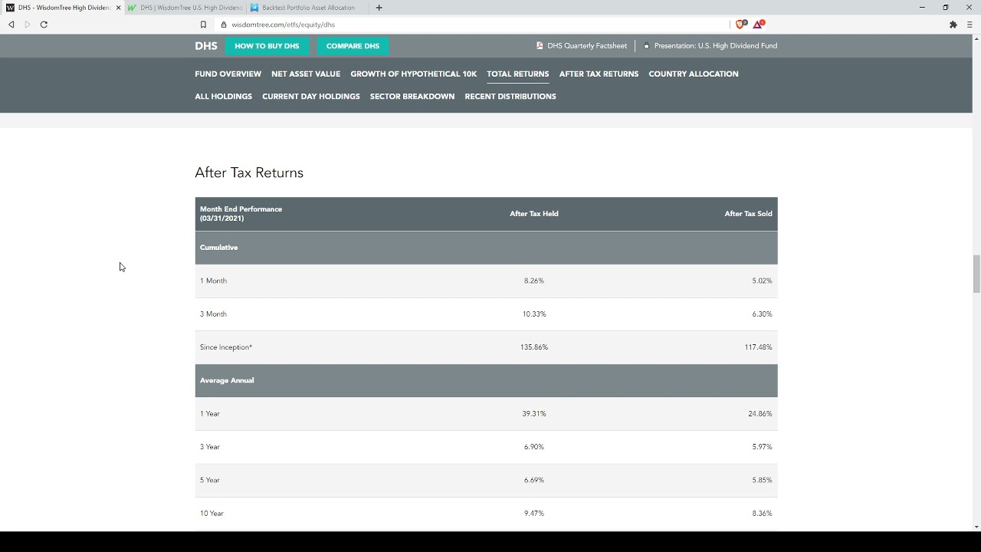Click the After Tax Returns heading

249,172
